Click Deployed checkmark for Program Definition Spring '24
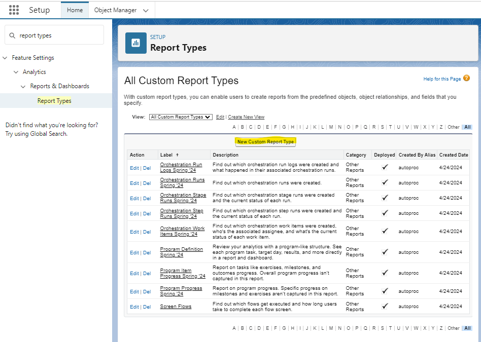 [x=385, y=252]
